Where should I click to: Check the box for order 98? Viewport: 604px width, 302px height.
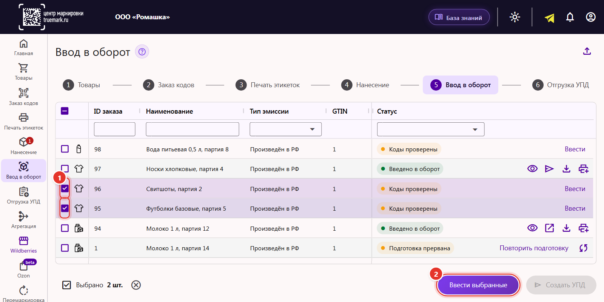pos(65,149)
